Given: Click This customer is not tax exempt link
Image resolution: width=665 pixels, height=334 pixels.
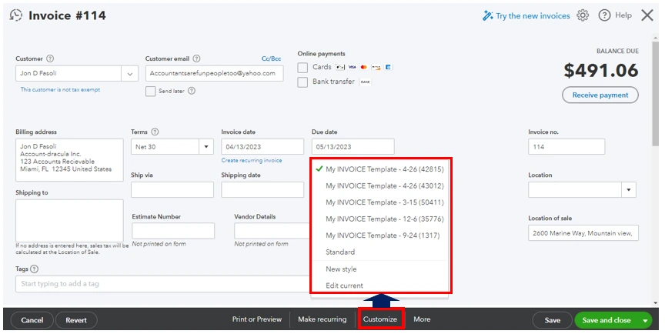Looking at the screenshot, I should coord(60,89).
